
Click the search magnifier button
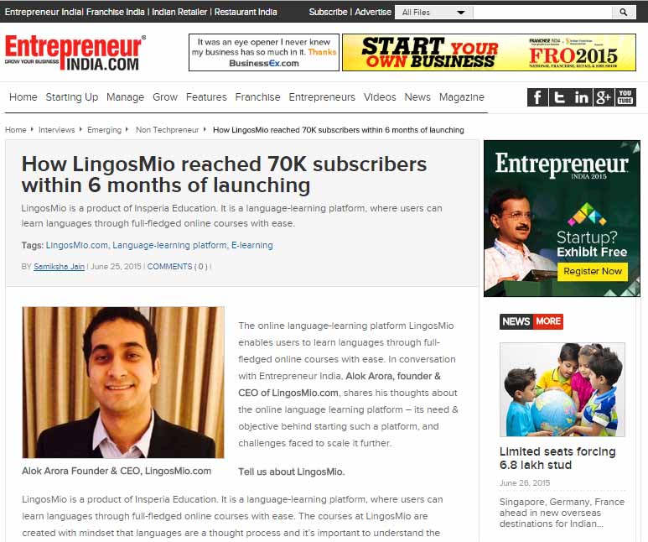pyautogui.click(x=624, y=13)
